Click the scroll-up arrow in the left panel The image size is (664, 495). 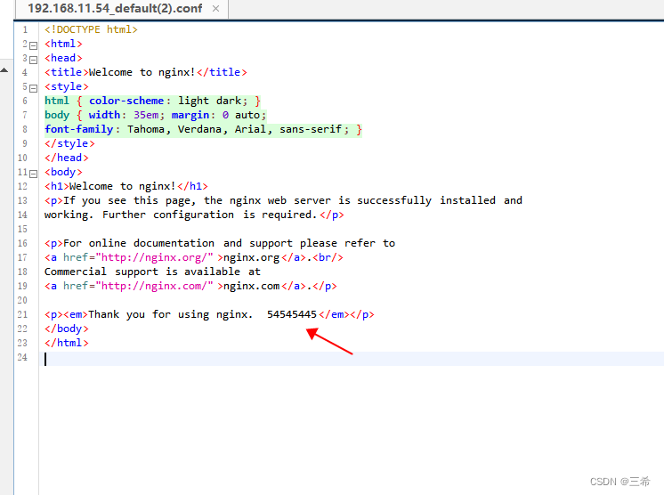tap(4, 70)
